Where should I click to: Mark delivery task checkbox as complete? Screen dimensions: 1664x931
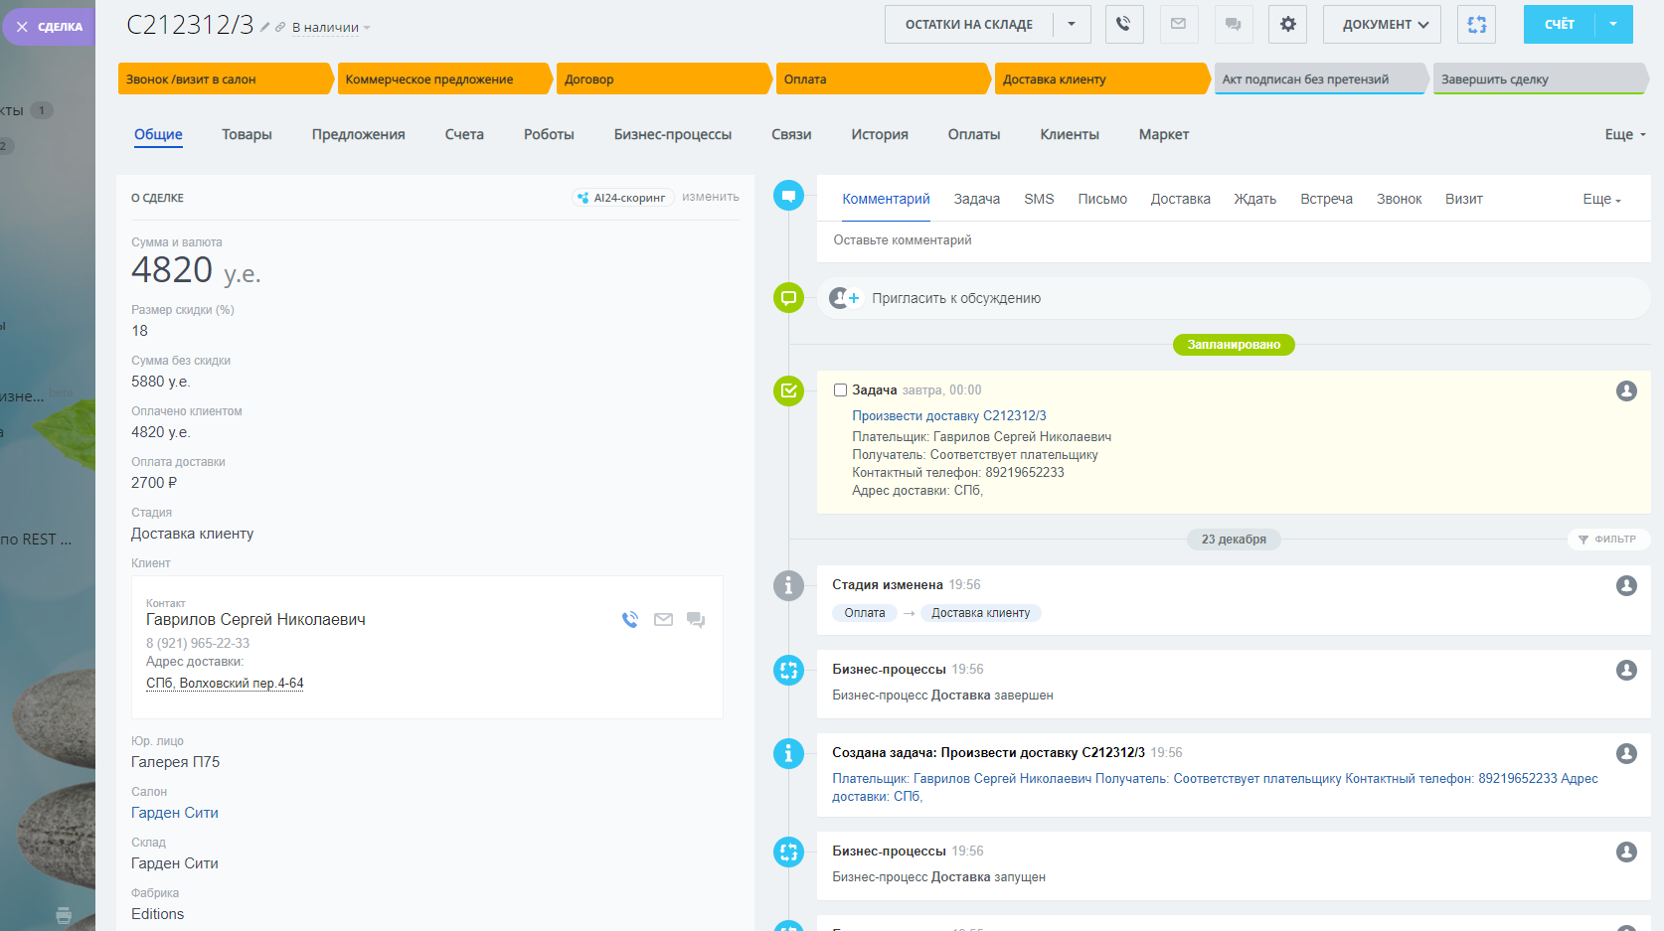coord(840,390)
